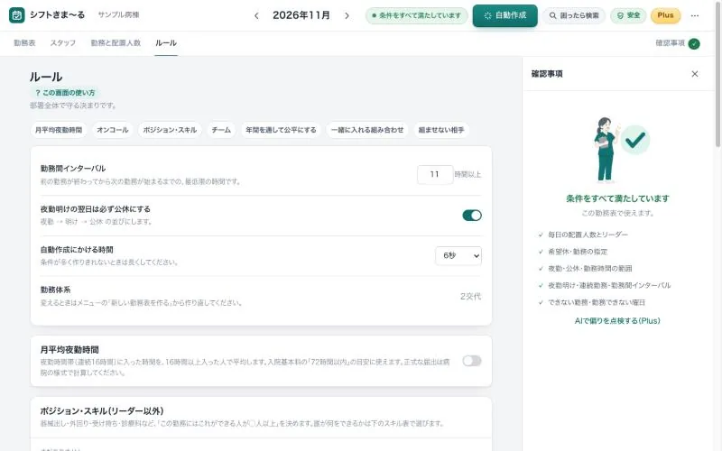Click the シフトきま〜る calendar logo icon
Image resolution: width=722 pixels, height=451 pixels.
tap(16, 15)
